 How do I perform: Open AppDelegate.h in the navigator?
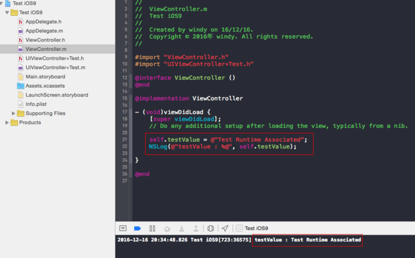click(43, 21)
